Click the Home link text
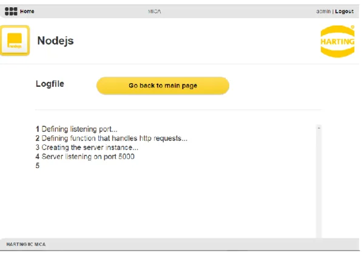 [27, 12]
